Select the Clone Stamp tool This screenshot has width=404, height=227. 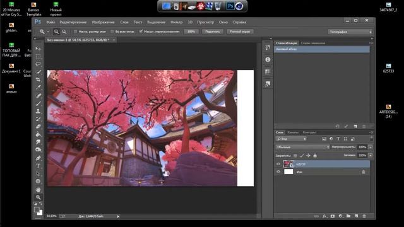coord(38,111)
